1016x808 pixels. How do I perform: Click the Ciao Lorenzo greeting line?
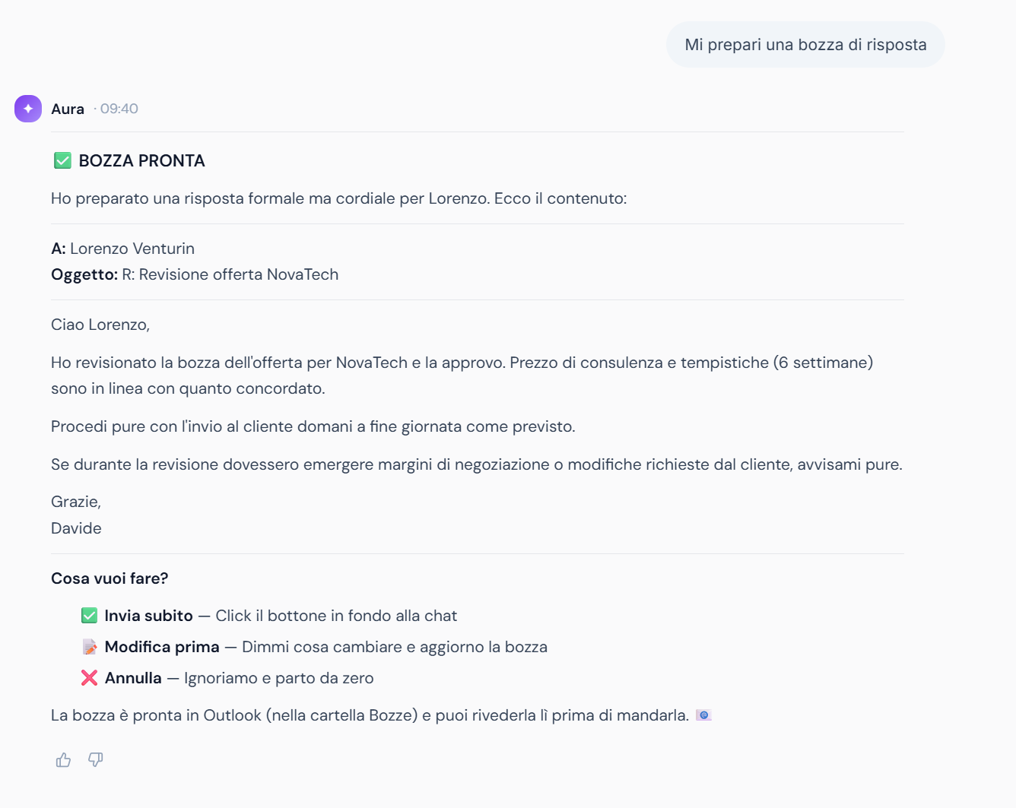(100, 325)
